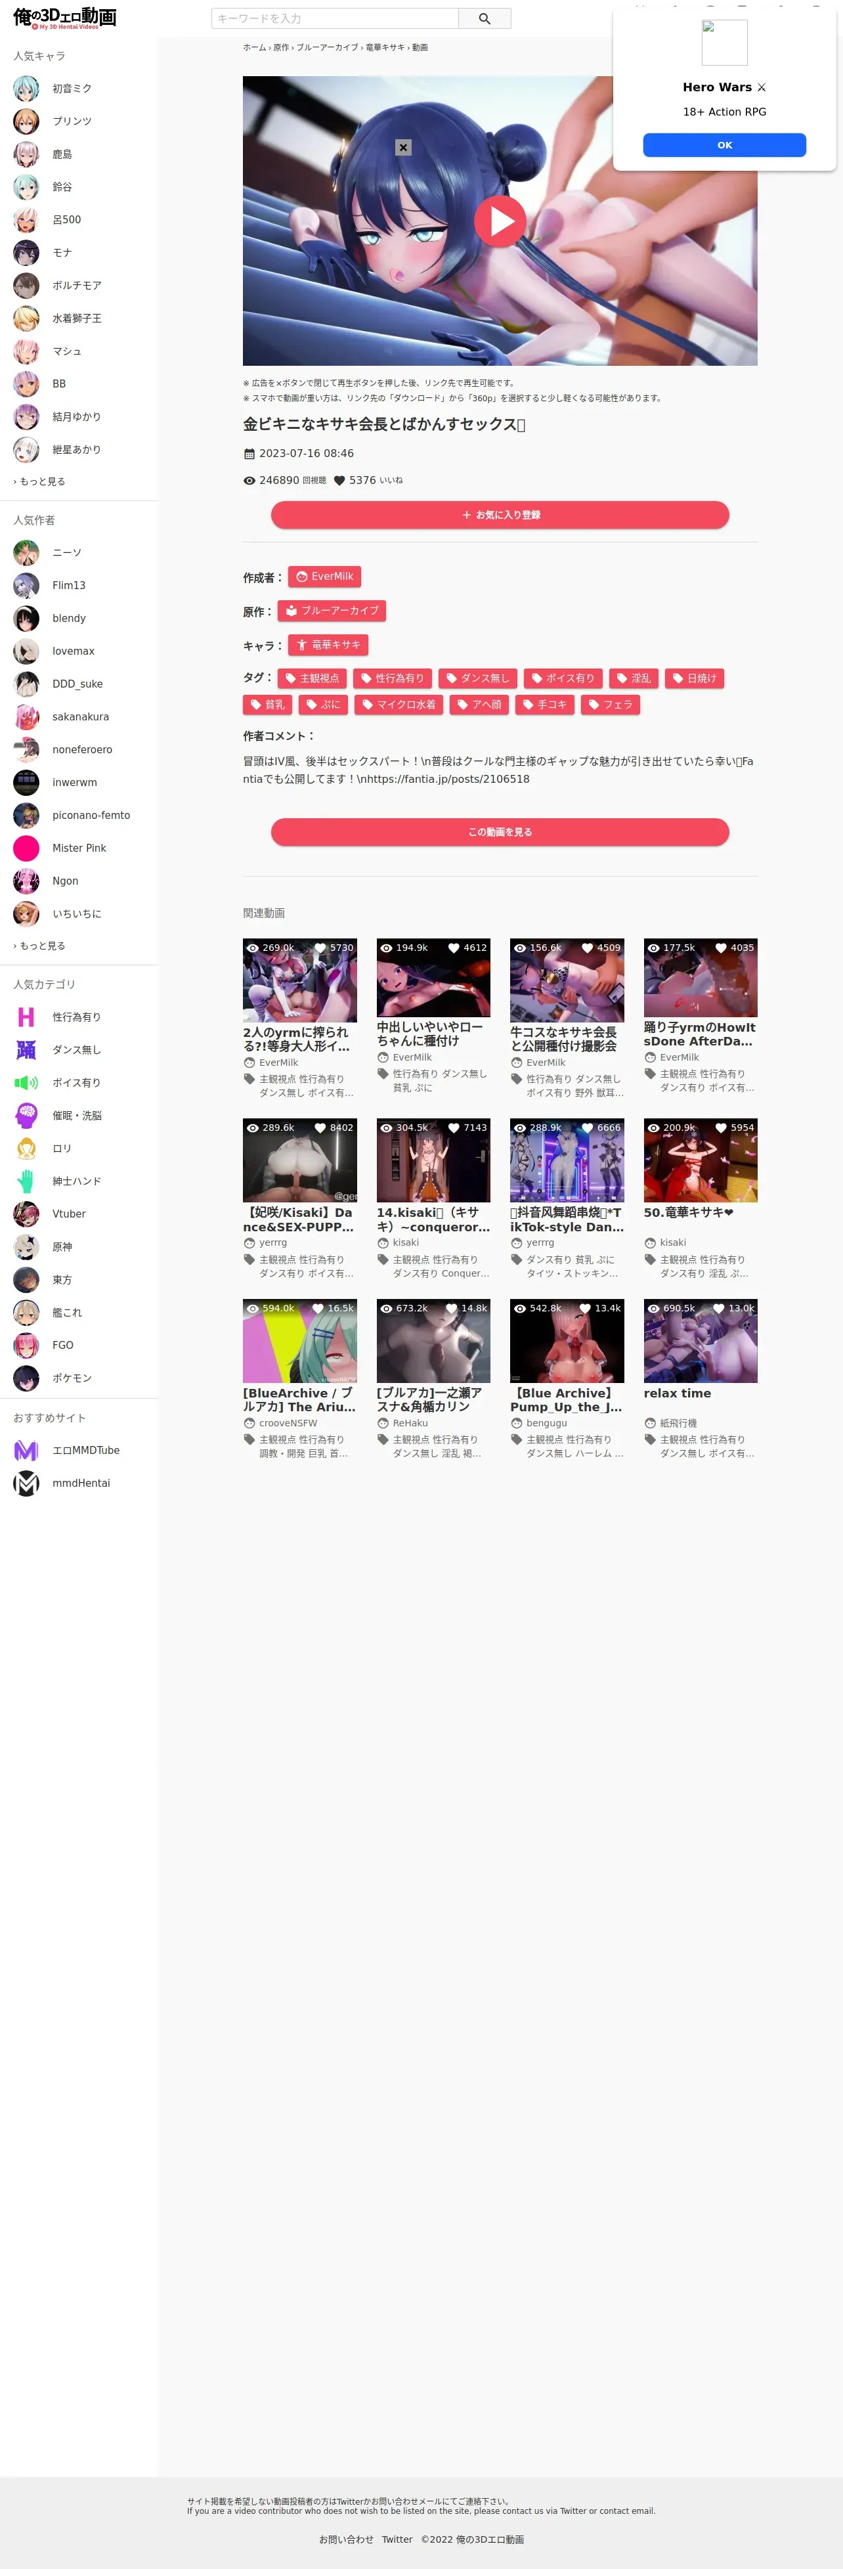Image resolution: width=843 pixels, height=2569 pixels.
Task: Open ポケモン category icon
Action: [26, 1378]
